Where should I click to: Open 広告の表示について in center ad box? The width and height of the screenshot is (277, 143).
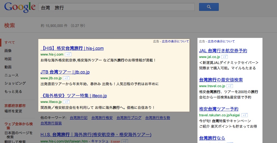pos(175,41)
